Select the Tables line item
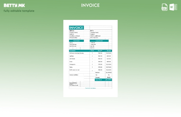Image resolution: width=181 pixels, height=117 pixels. coord(71,67)
